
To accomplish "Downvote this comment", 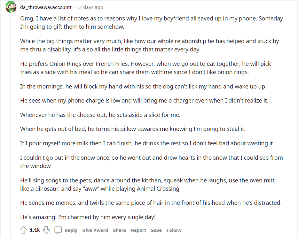I will tap(46, 230).
